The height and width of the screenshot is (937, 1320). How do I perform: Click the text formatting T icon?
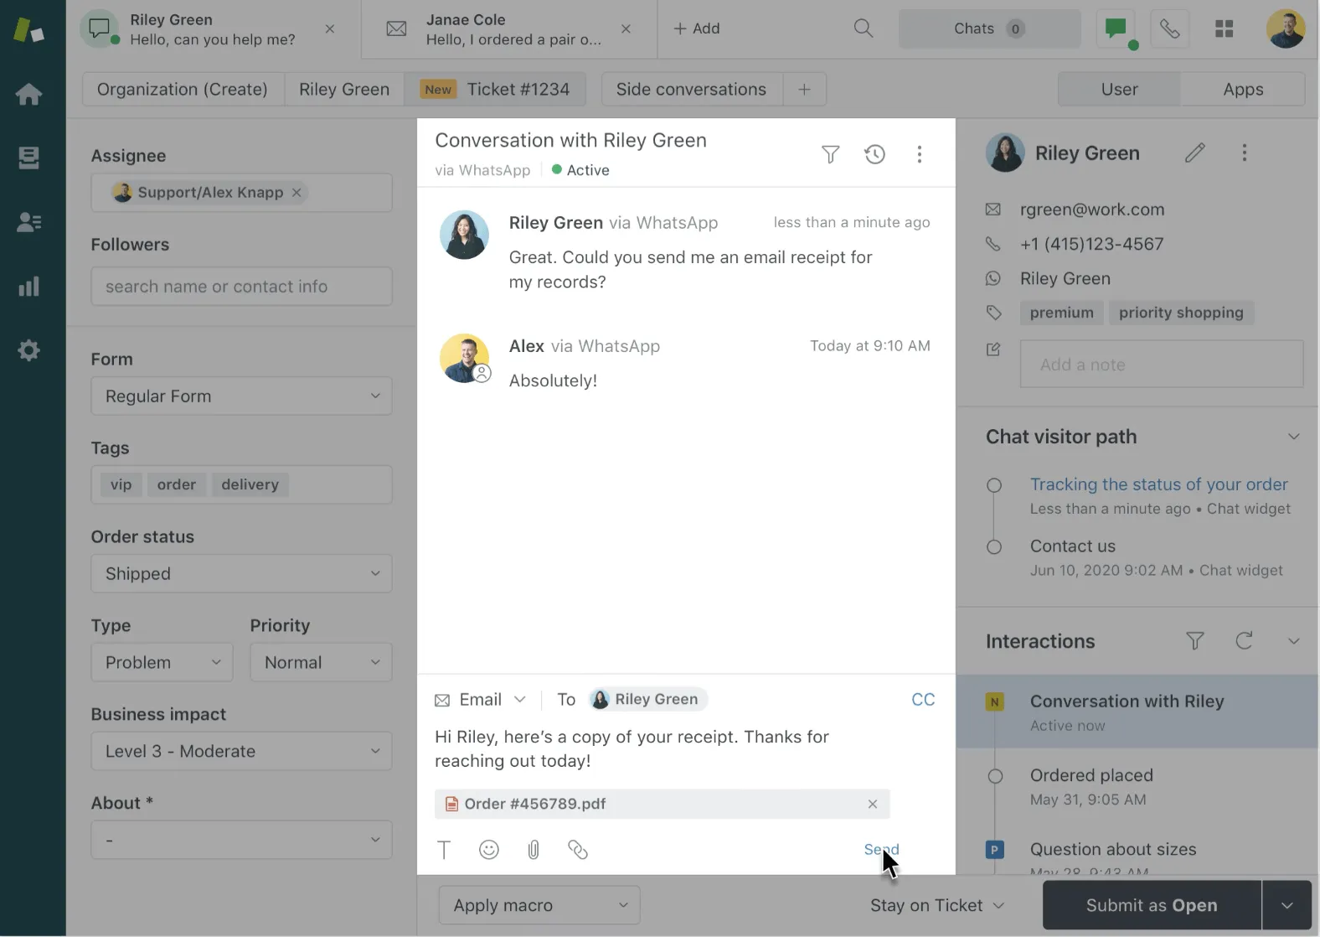point(444,850)
